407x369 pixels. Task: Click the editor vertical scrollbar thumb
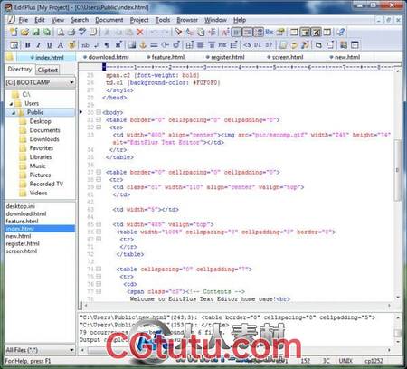pos(398,170)
